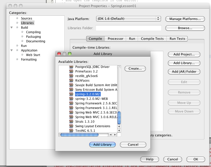Image resolution: width=211 pixels, height=167 pixels.
Task: Click the SavaJe Build System library icon
Action: (x=71, y=85)
